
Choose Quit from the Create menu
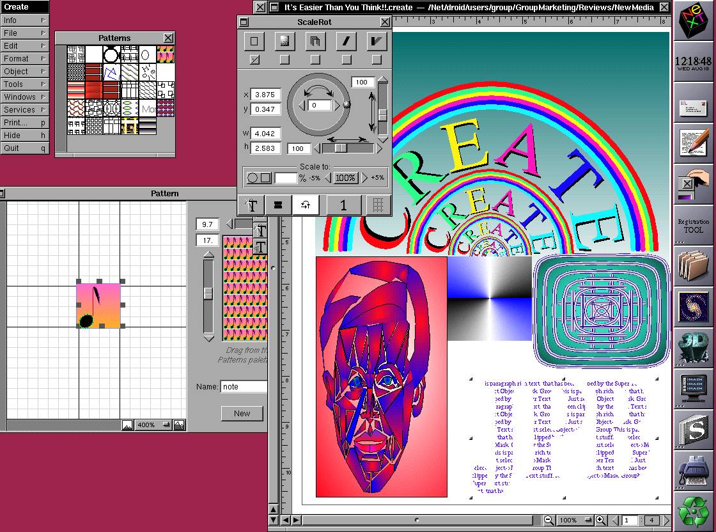tap(24, 148)
